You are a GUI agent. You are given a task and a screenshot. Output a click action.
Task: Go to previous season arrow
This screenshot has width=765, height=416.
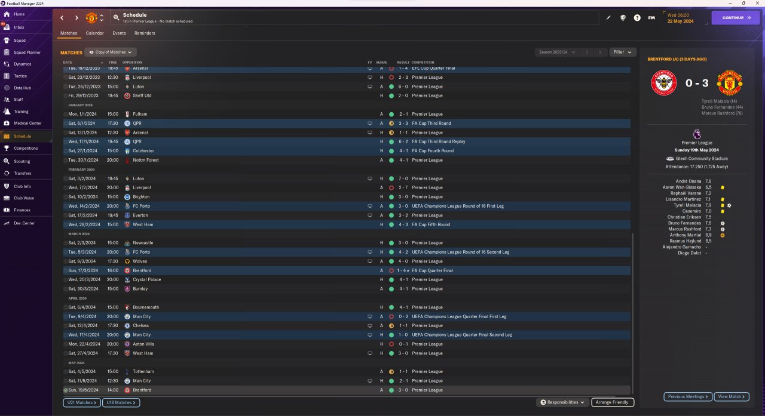pyautogui.click(x=587, y=53)
